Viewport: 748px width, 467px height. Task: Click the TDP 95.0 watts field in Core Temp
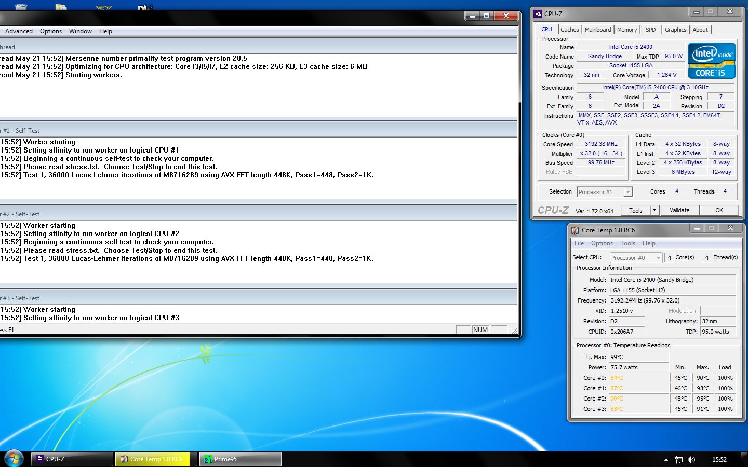tap(718, 332)
